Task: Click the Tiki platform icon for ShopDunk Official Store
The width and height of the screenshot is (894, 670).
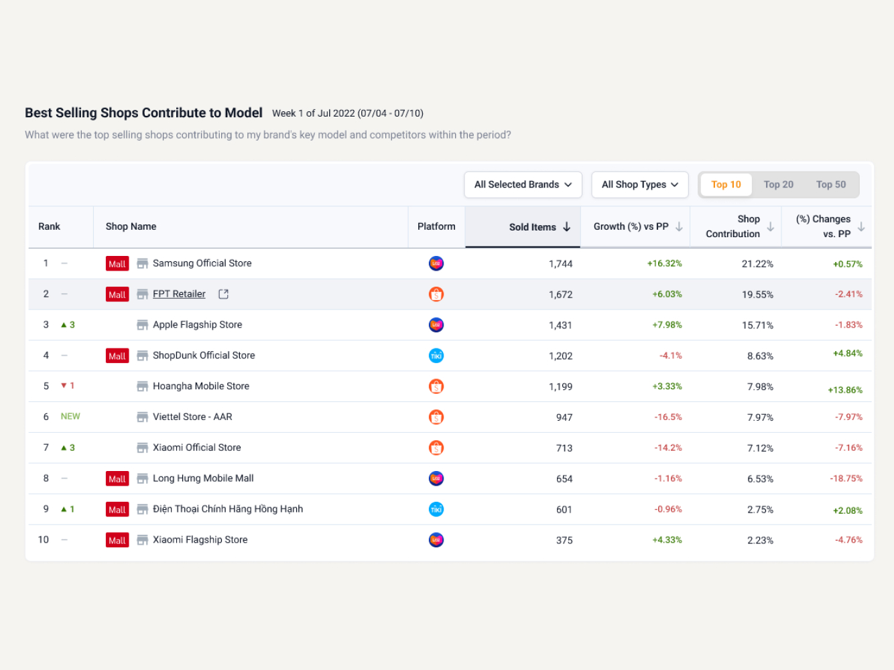Action: coord(436,356)
